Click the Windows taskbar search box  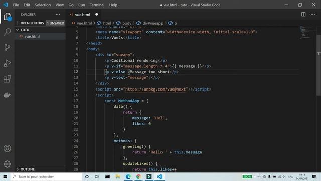point(46,176)
